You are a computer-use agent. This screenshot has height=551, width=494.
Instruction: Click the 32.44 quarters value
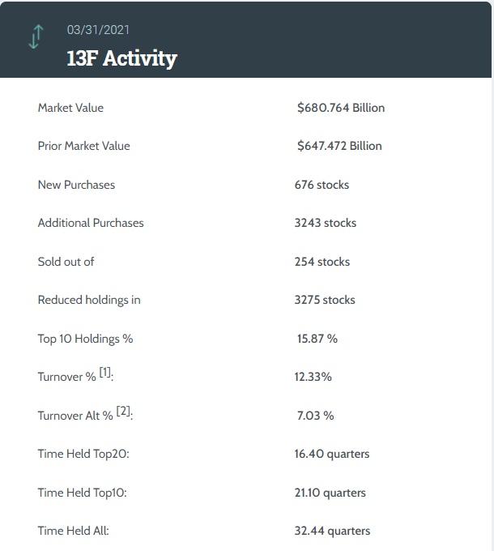point(332,531)
